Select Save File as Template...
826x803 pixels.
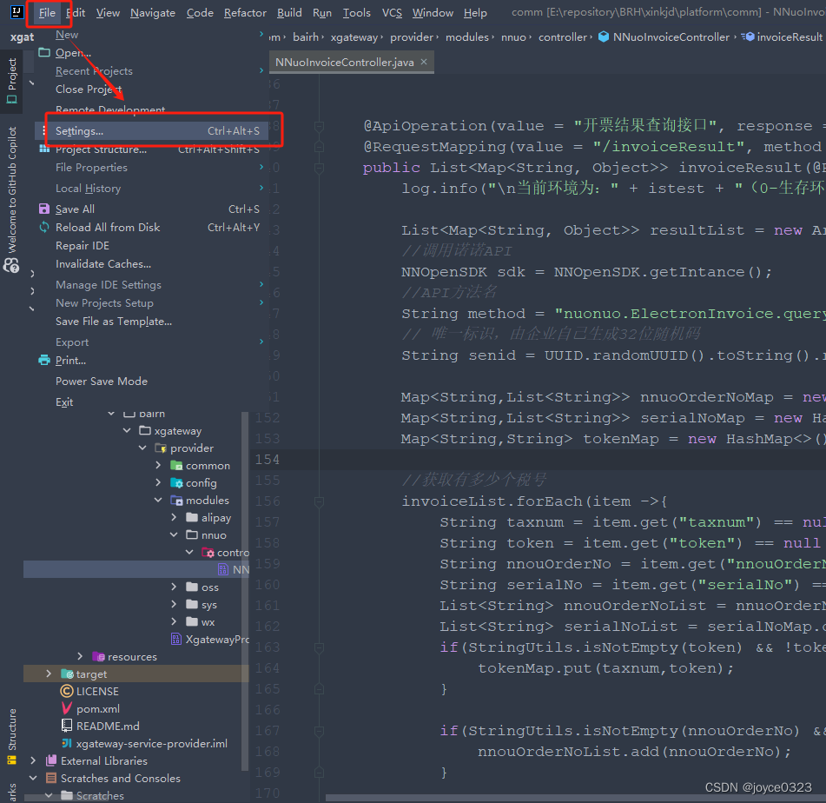point(114,321)
